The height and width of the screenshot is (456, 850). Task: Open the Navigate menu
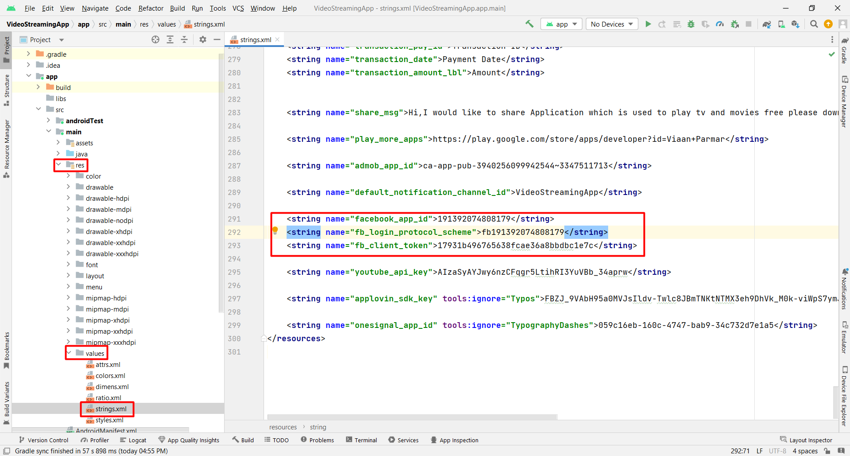pos(95,8)
